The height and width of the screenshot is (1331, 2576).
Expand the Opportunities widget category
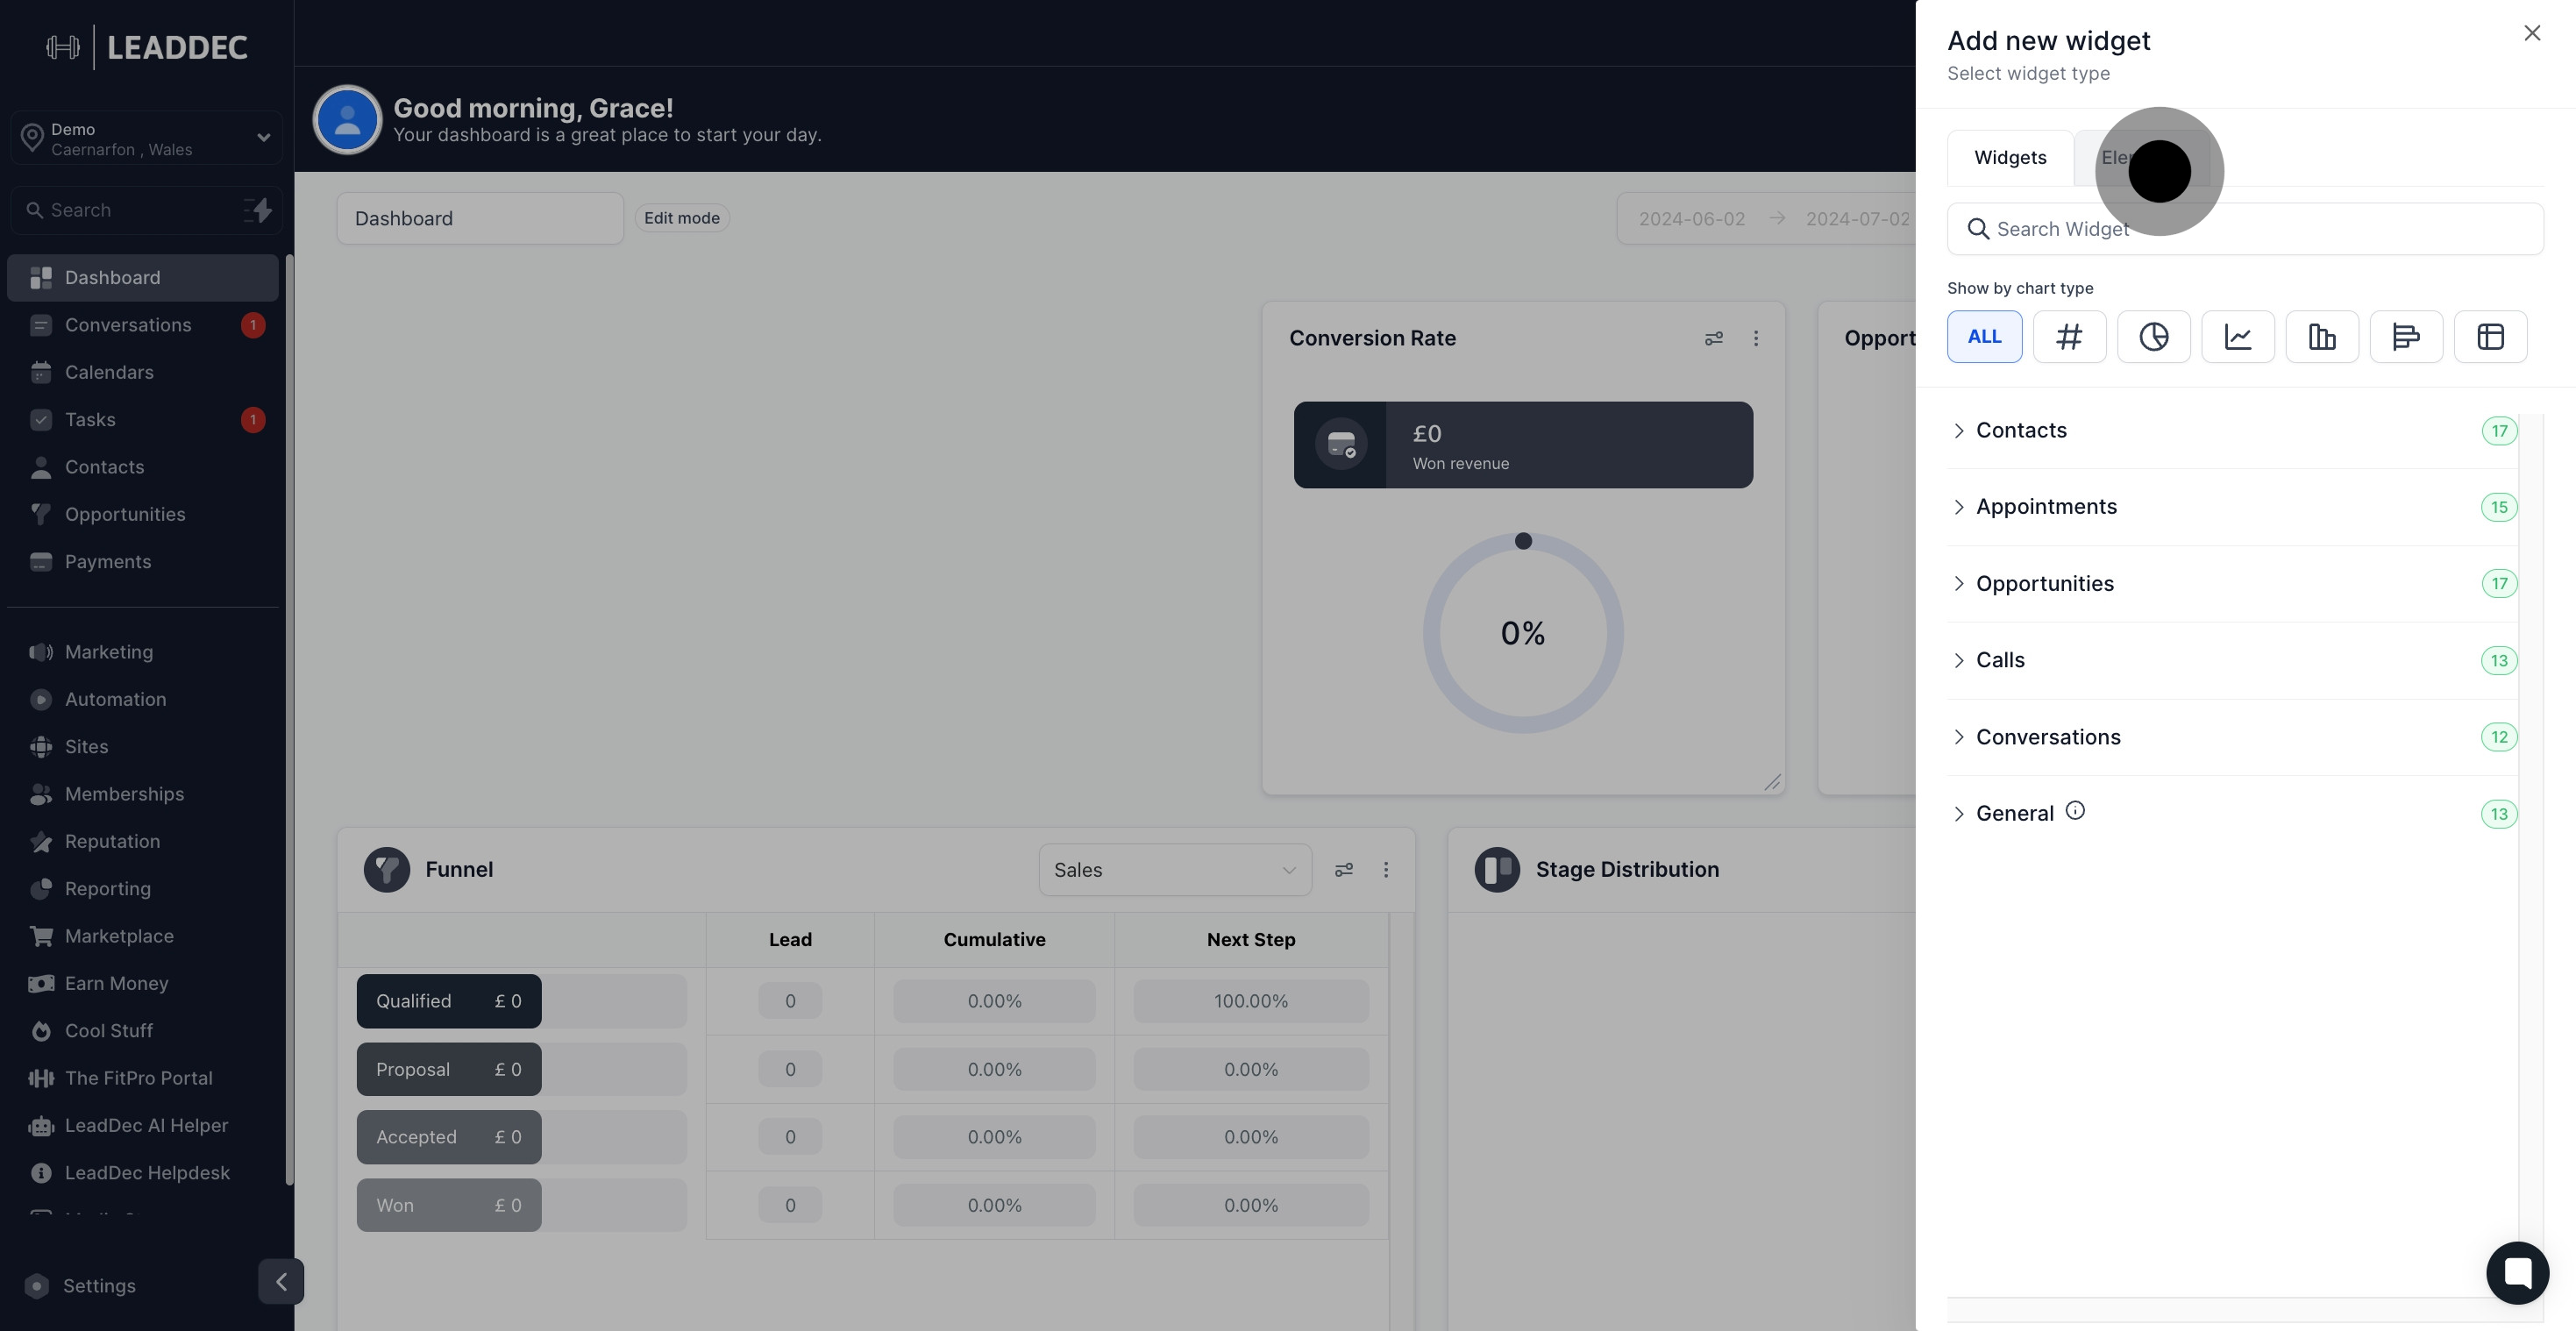click(x=2044, y=584)
